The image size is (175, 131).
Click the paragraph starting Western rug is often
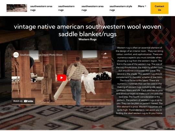[139, 81]
